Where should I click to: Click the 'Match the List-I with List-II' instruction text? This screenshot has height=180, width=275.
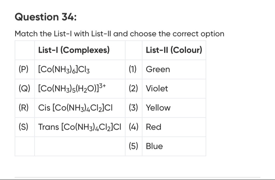120,34
